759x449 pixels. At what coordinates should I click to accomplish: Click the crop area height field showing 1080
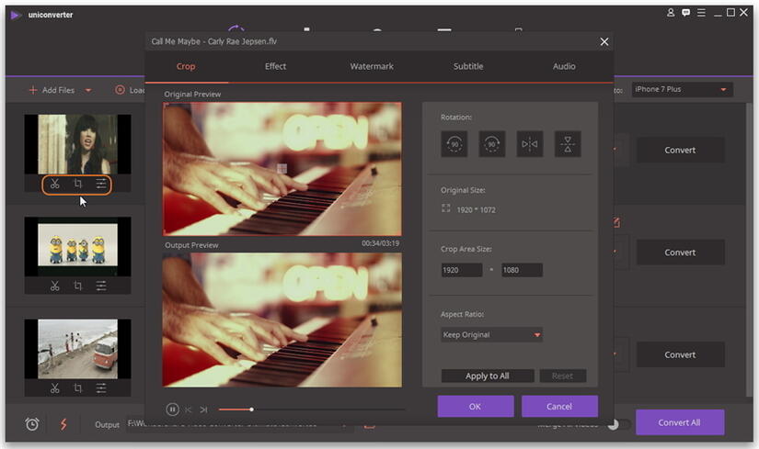[x=522, y=270]
